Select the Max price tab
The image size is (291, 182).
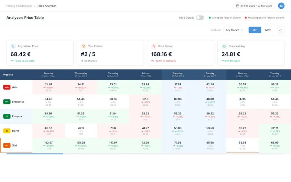coord(268,30)
